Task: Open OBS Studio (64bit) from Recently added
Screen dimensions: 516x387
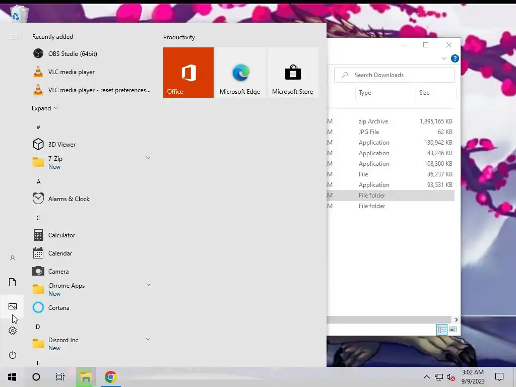Action: [x=92, y=53]
